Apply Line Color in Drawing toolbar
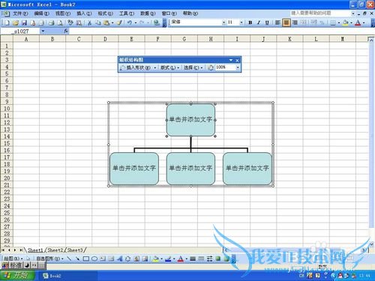Screen dimensions: 375x281 [168, 259]
